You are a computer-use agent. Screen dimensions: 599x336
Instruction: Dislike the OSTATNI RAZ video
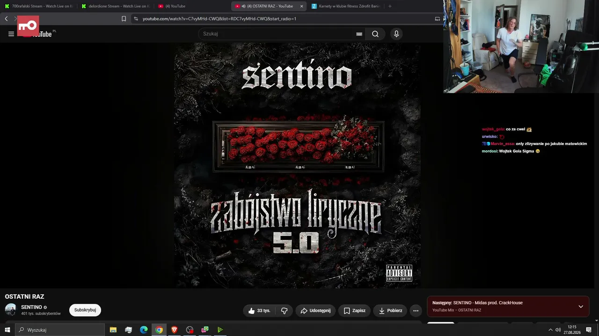tap(284, 311)
